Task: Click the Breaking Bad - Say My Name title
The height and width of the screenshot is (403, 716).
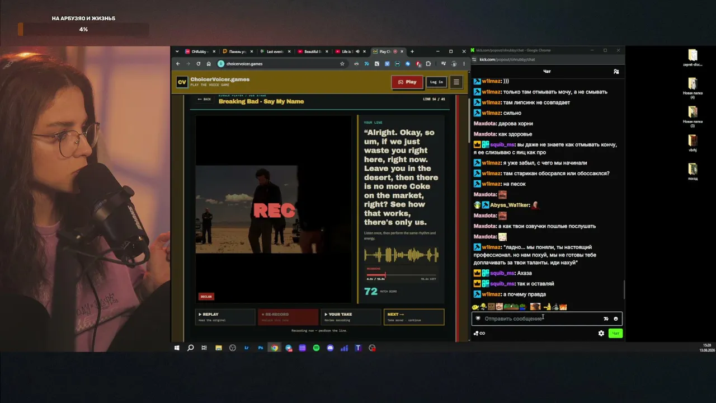Action: click(261, 101)
